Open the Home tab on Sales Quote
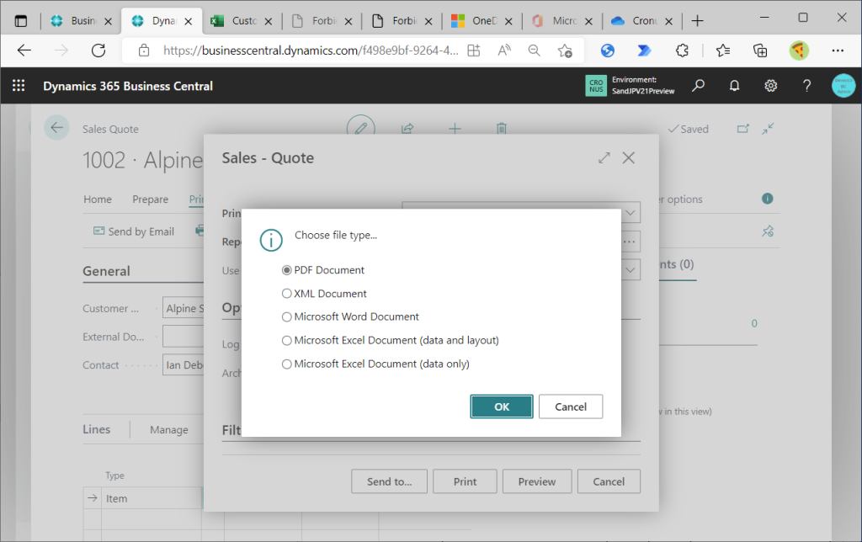Screen dimensions: 862x542 pos(98,199)
